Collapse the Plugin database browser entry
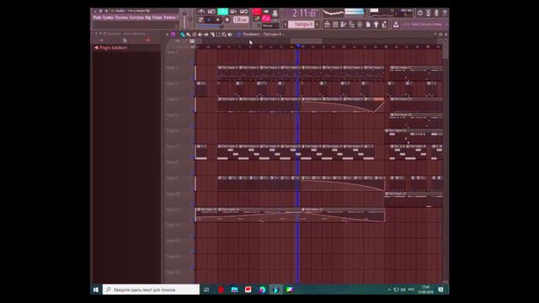 point(110,48)
